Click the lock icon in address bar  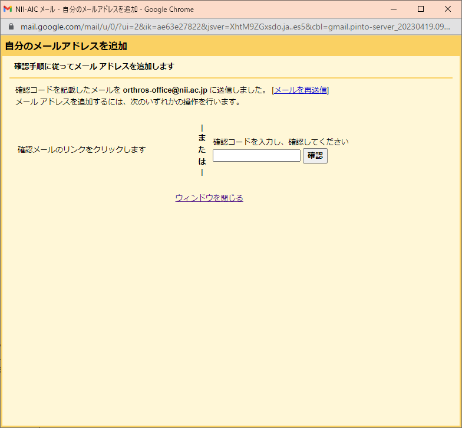[11, 27]
